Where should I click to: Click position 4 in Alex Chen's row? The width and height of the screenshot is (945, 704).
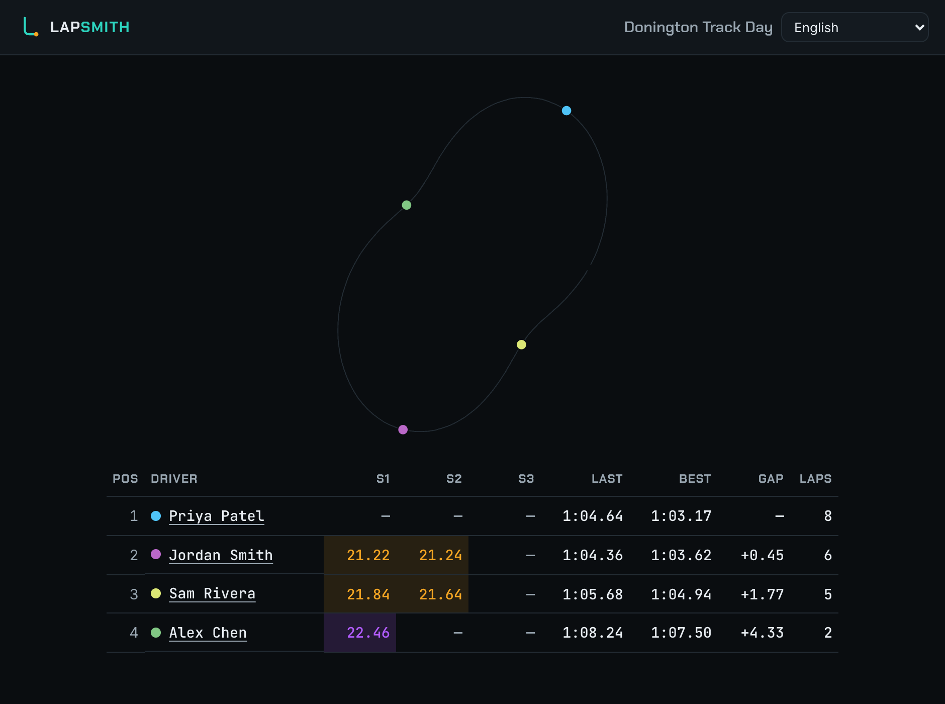click(x=134, y=633)
